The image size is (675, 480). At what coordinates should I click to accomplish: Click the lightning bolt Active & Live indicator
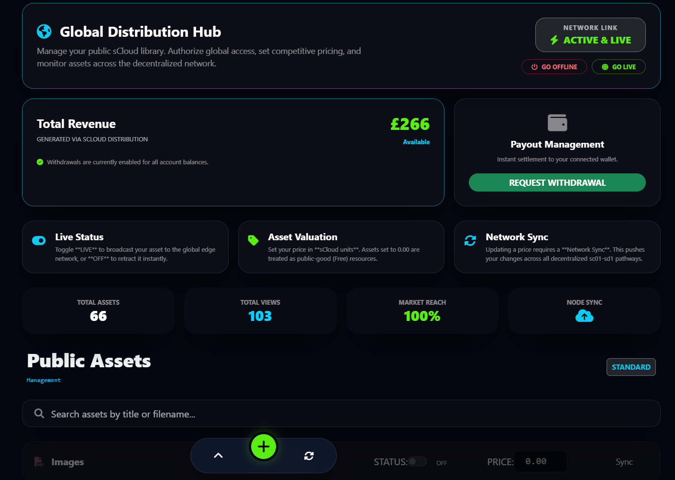(x=554, y=40)
